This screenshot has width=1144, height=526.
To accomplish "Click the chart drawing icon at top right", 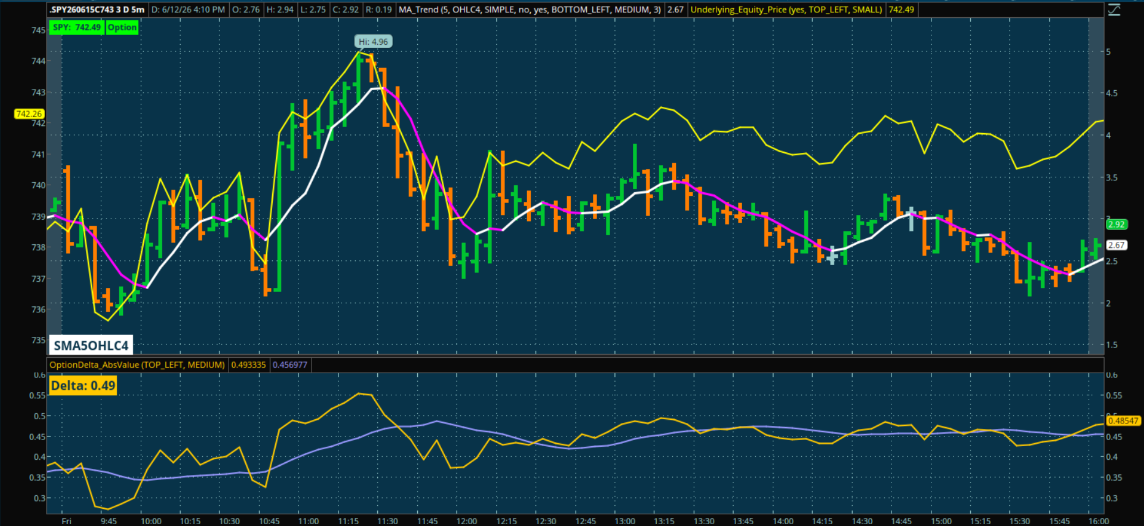I will 1114,10.
